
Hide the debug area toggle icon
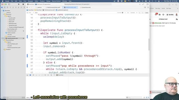[27, 75]
